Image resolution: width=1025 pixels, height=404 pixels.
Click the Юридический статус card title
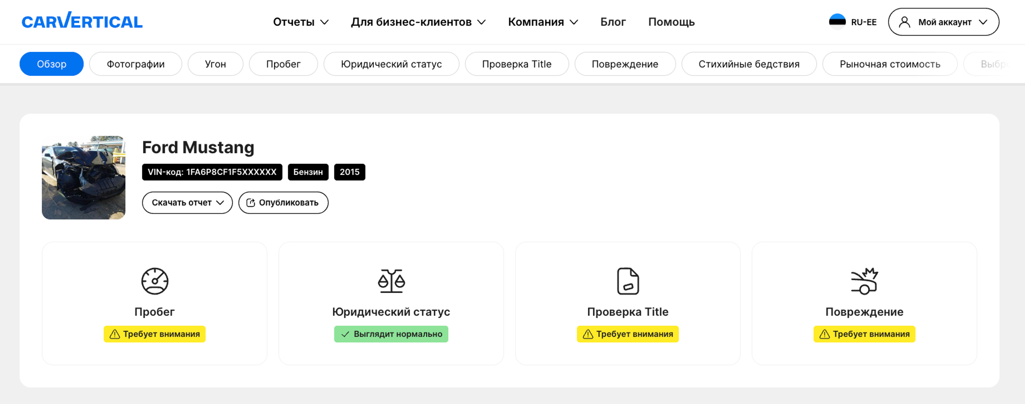point(391,312)
